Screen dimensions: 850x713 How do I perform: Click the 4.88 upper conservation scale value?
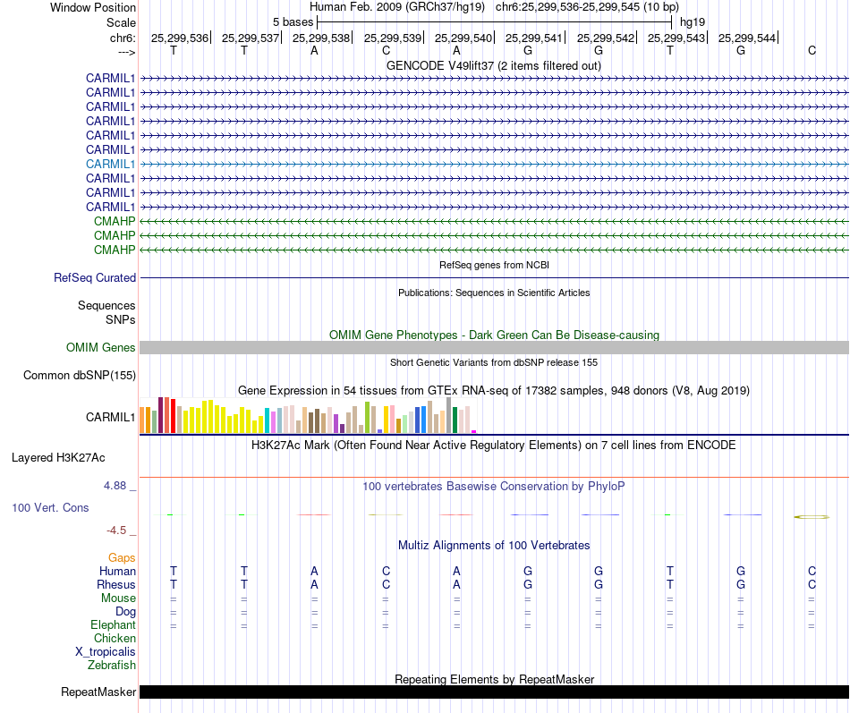pos(115,485)
